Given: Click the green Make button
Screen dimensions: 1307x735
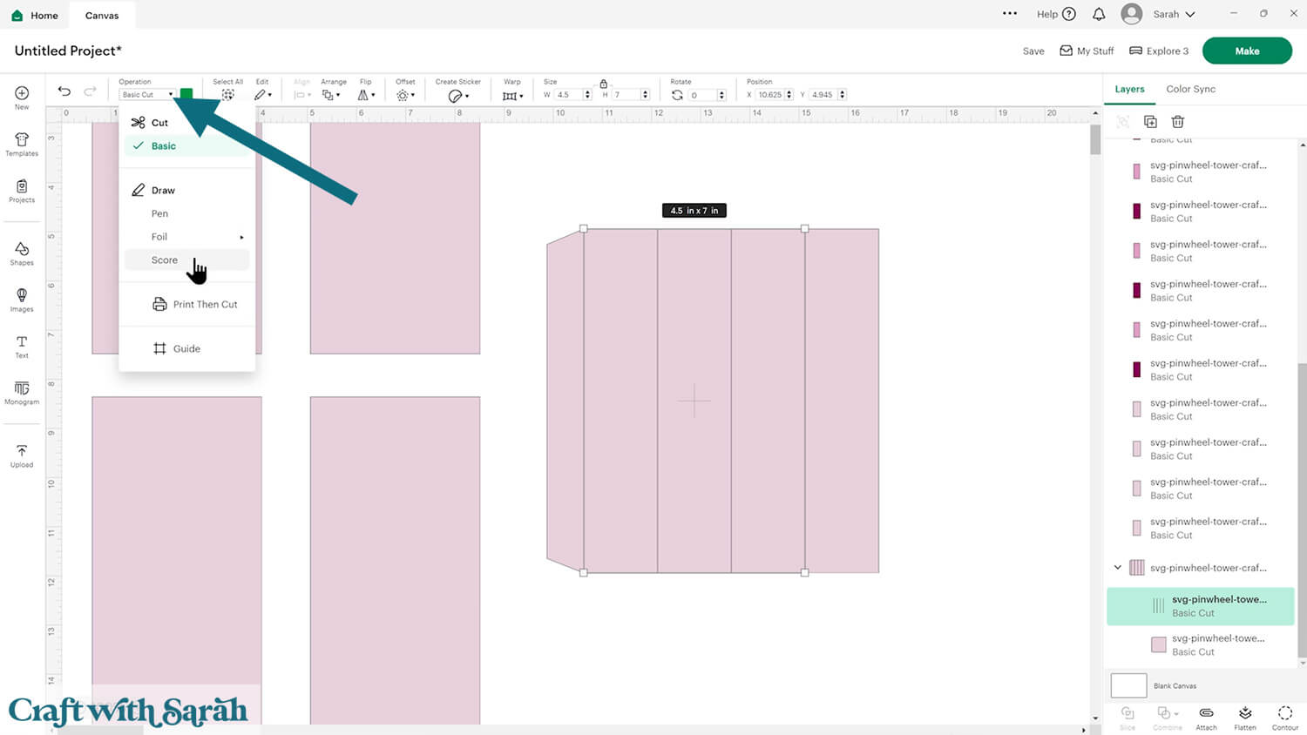Looking at the screenshot, I should point(1246,51).
